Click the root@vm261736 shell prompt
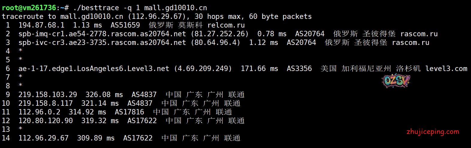Image resolution: width=471 pixels, height=148 pixels. (x=29, y=8)
